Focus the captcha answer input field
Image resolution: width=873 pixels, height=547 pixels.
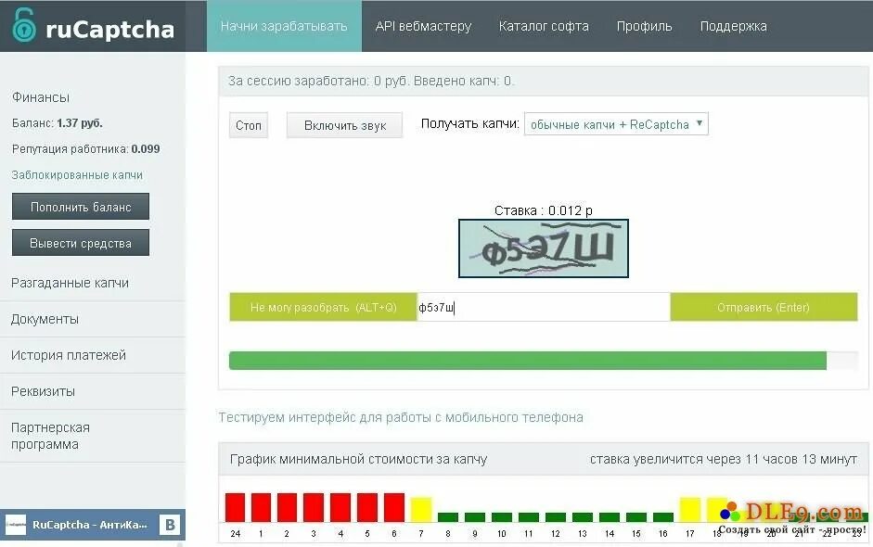click(544, 307)
